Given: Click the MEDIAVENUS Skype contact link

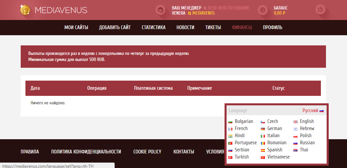Looking at the screenshot, I should (204, 13).
